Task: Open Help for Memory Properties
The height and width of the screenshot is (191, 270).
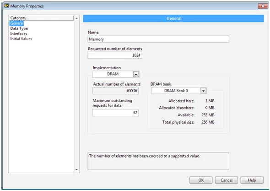Action: coord(252,180)
